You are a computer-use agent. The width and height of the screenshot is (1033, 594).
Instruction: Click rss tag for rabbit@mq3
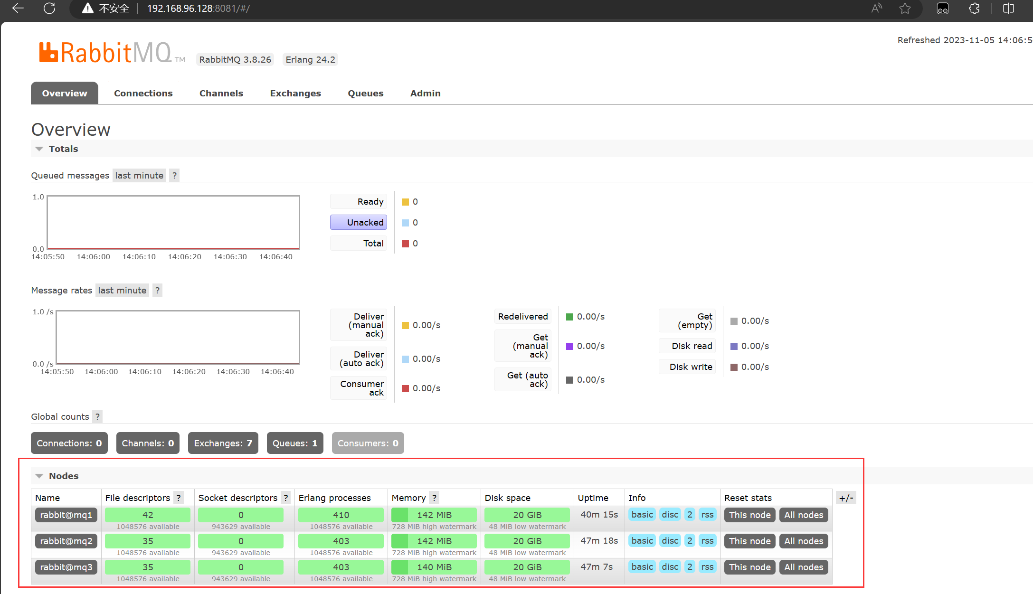click(x=707, y=566)
